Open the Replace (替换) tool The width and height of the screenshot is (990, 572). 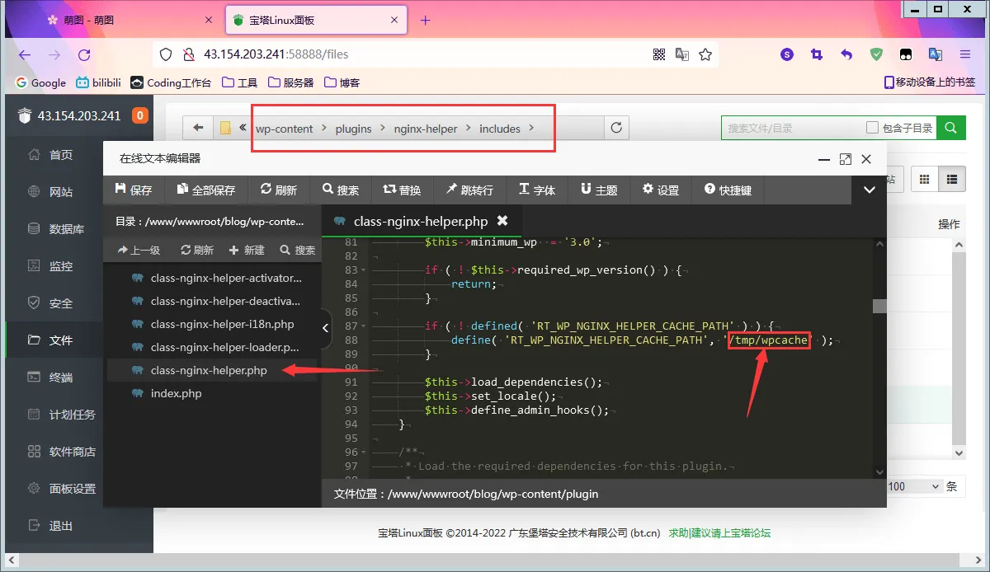(x=403, y=190)
